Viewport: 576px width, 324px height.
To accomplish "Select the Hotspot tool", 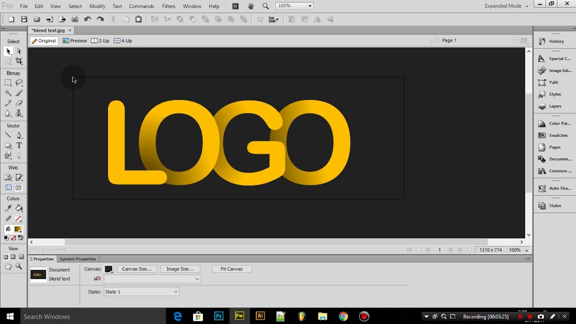I will tap(8, 177).
